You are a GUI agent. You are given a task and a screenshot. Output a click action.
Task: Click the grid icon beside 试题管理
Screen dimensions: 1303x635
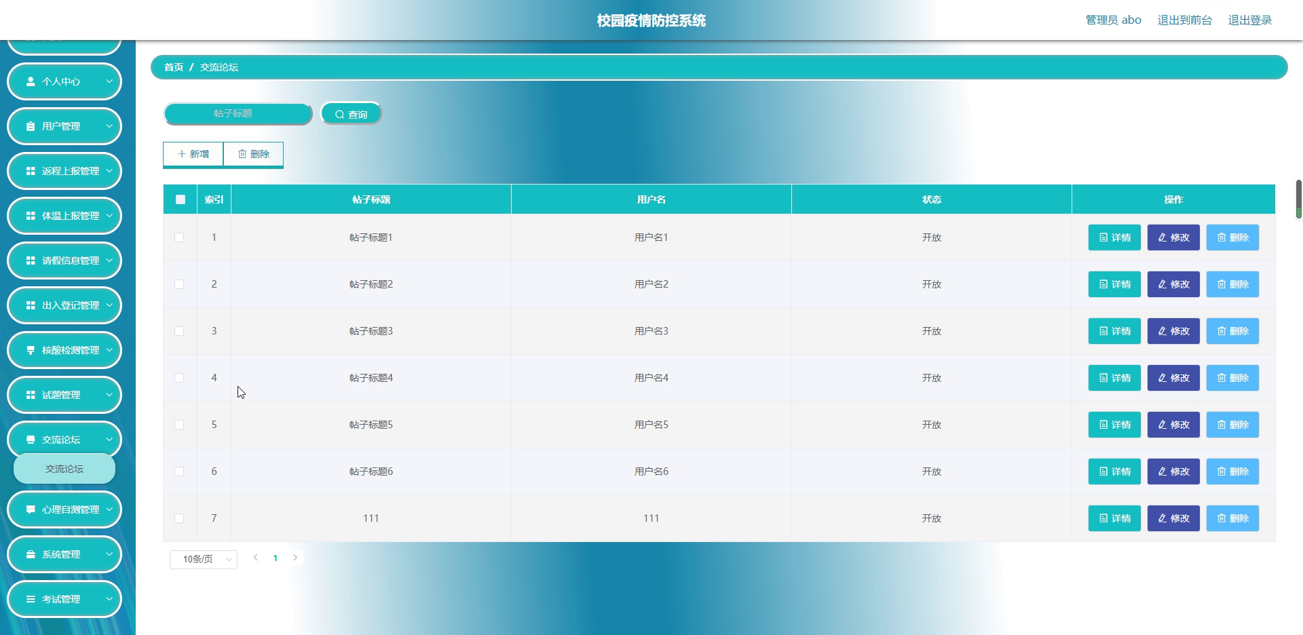pyautogui.click(x=31, y=395)
